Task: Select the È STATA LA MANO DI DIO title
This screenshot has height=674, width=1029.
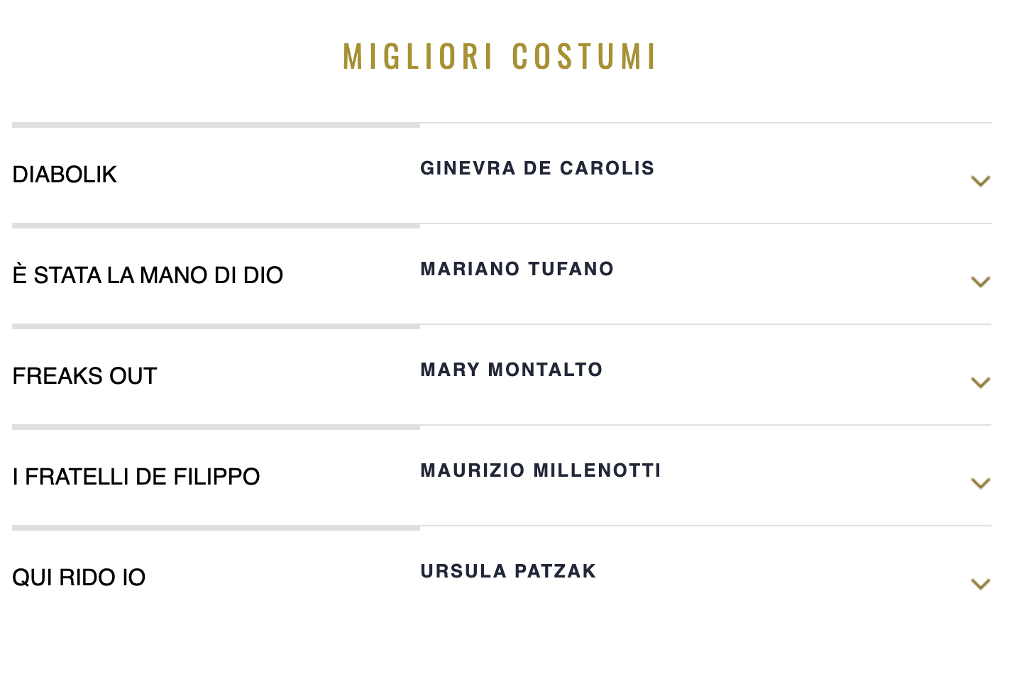Action: coord(148,275)
